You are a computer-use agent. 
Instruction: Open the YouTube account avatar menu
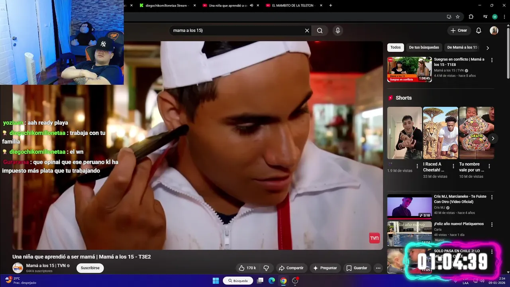pyautogui.click(x=494, y=30)
